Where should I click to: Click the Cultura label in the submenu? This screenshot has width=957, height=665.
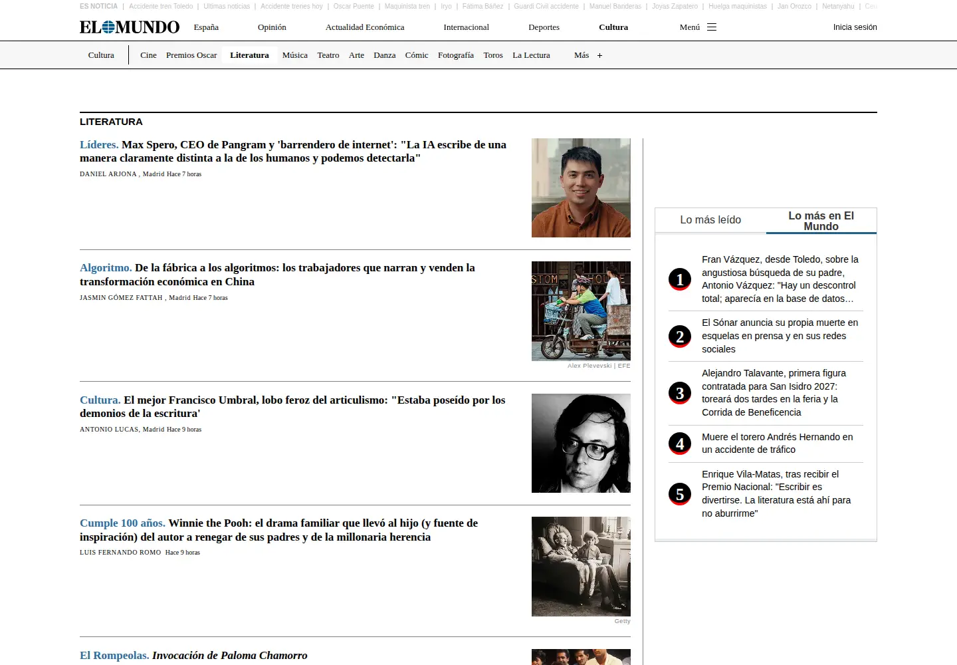tap(101, 55)
